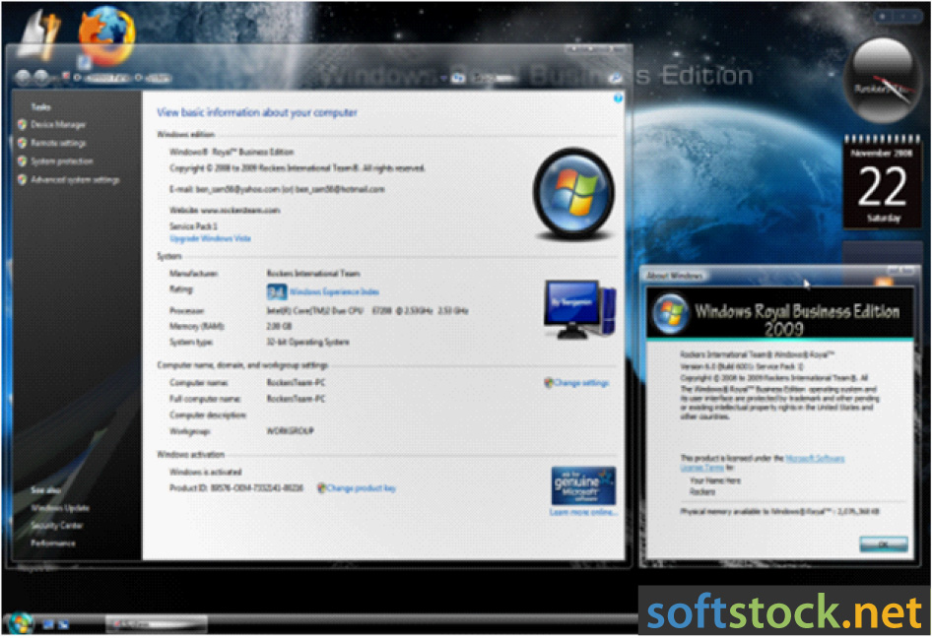Viewport: 932px width, 640px height.
Task: Click the 'Service Pack 1' text
Action: point(194,225)
